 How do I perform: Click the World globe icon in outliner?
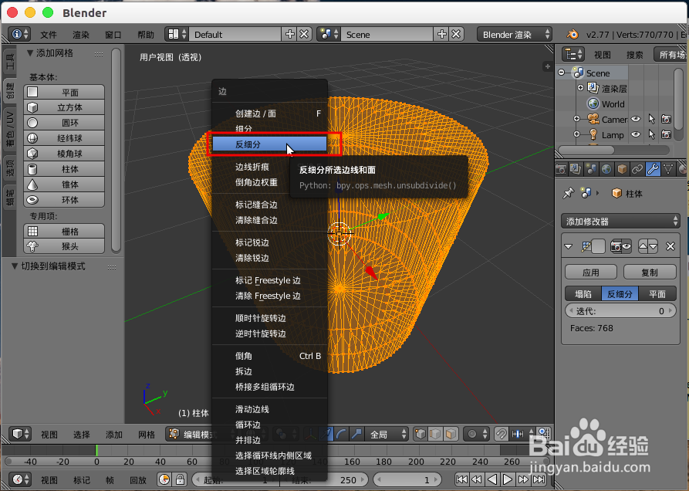click(x=593, y=103)
